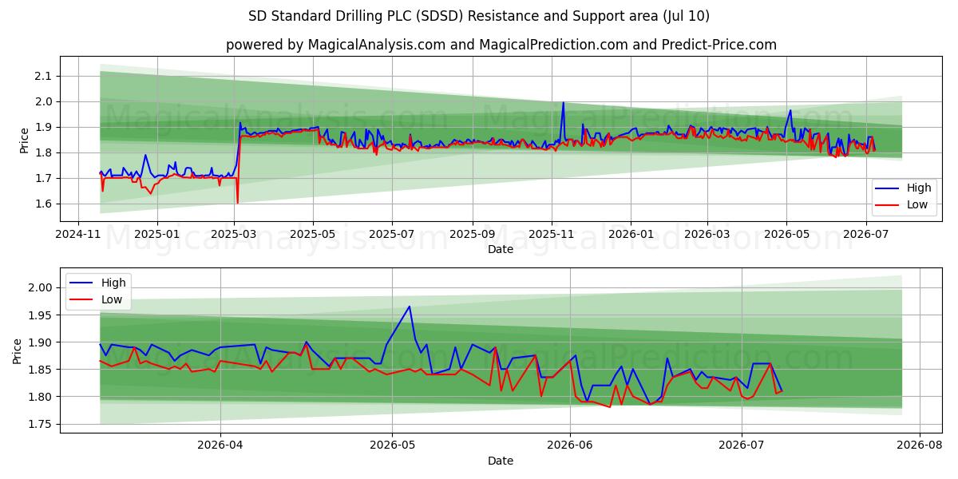Click the '2025-03' x-axis tick label

pyautogui.click(x=235, y=234)
